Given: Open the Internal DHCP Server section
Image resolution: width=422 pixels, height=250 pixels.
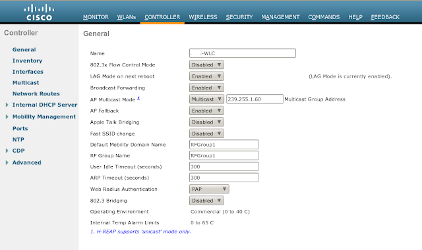Looking at the screenshot, I should [45, 105].
